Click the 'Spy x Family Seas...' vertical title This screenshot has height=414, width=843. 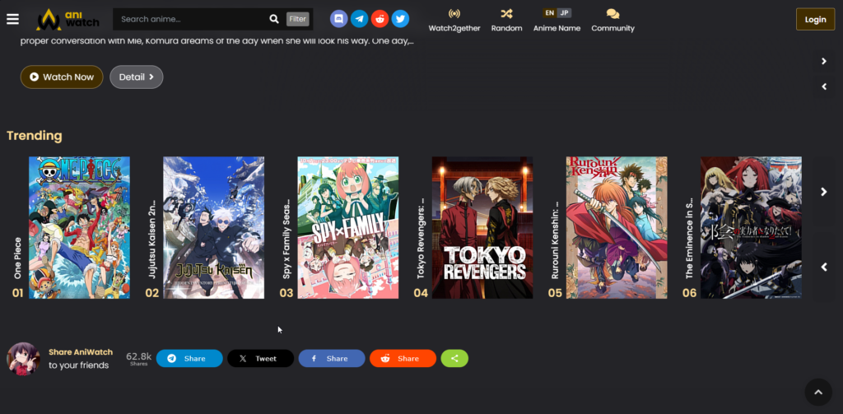(x=286, y=240)
